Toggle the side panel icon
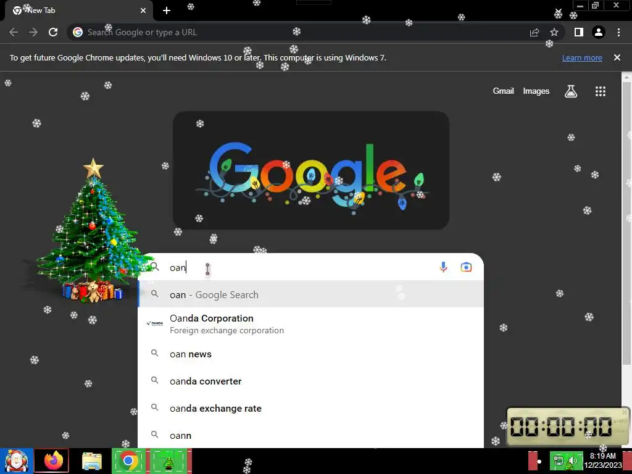This screenshot has width=632, height=474. tap(579, 32)
